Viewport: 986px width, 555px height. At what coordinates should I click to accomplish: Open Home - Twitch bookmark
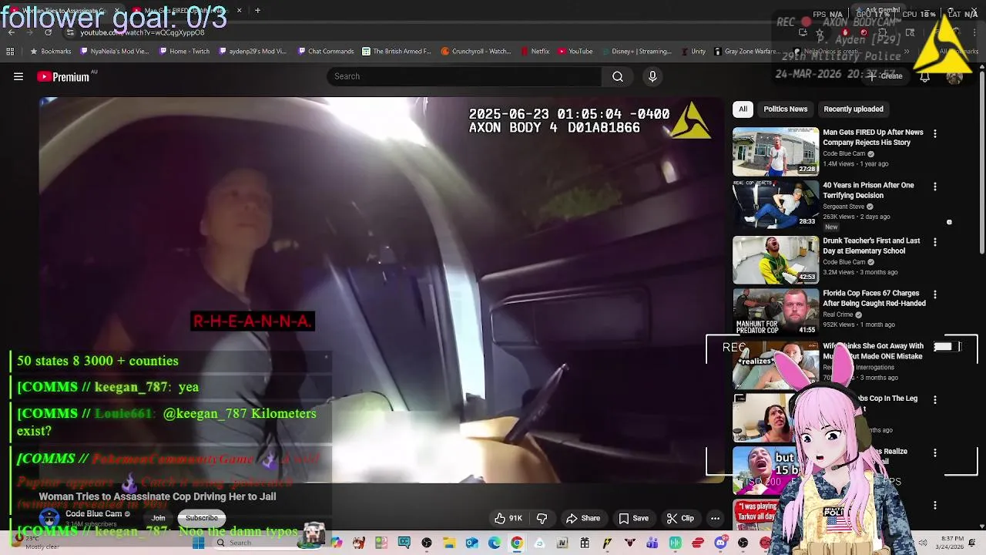184,52
